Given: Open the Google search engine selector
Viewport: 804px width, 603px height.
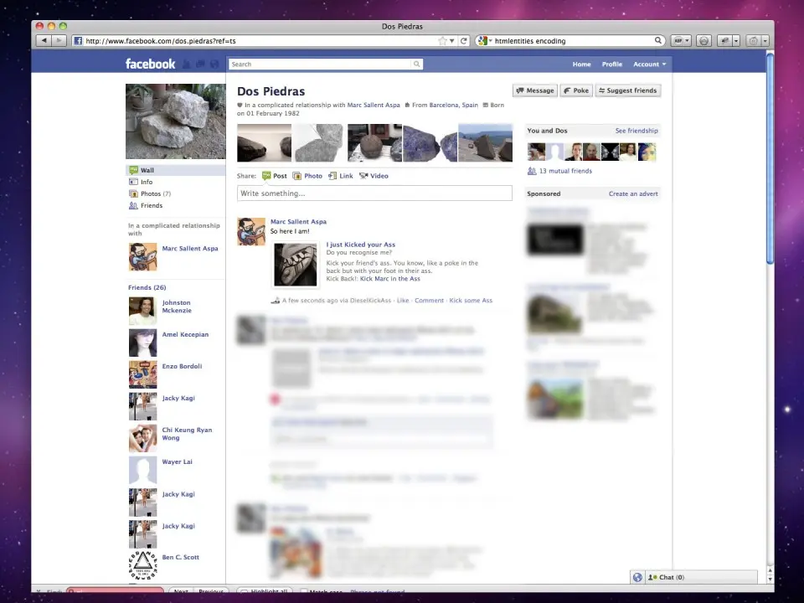Looking at the screenshot, I should (485, 40).
